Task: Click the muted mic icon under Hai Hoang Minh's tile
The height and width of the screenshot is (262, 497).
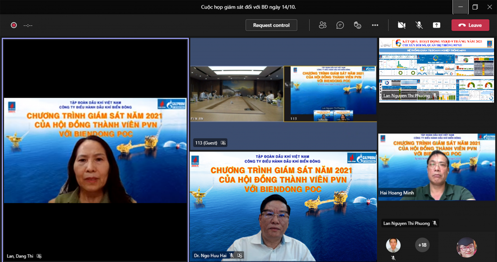Action: [435, 223]
